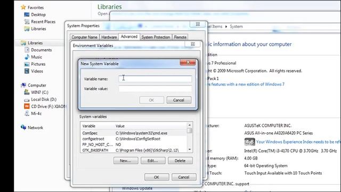Open Windows Update link in System window
Image resolution: width=341 pixels, height=192 pixels.
(137, 188)
